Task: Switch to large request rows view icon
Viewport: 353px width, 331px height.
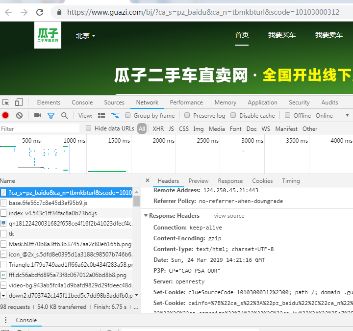Action: pyautogui.click(x=101, y=116)
